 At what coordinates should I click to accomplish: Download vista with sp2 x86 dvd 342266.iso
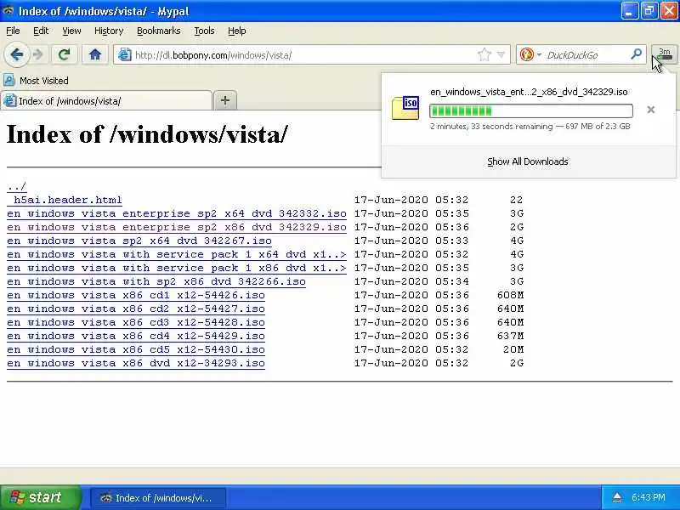[x=156, y=282]
